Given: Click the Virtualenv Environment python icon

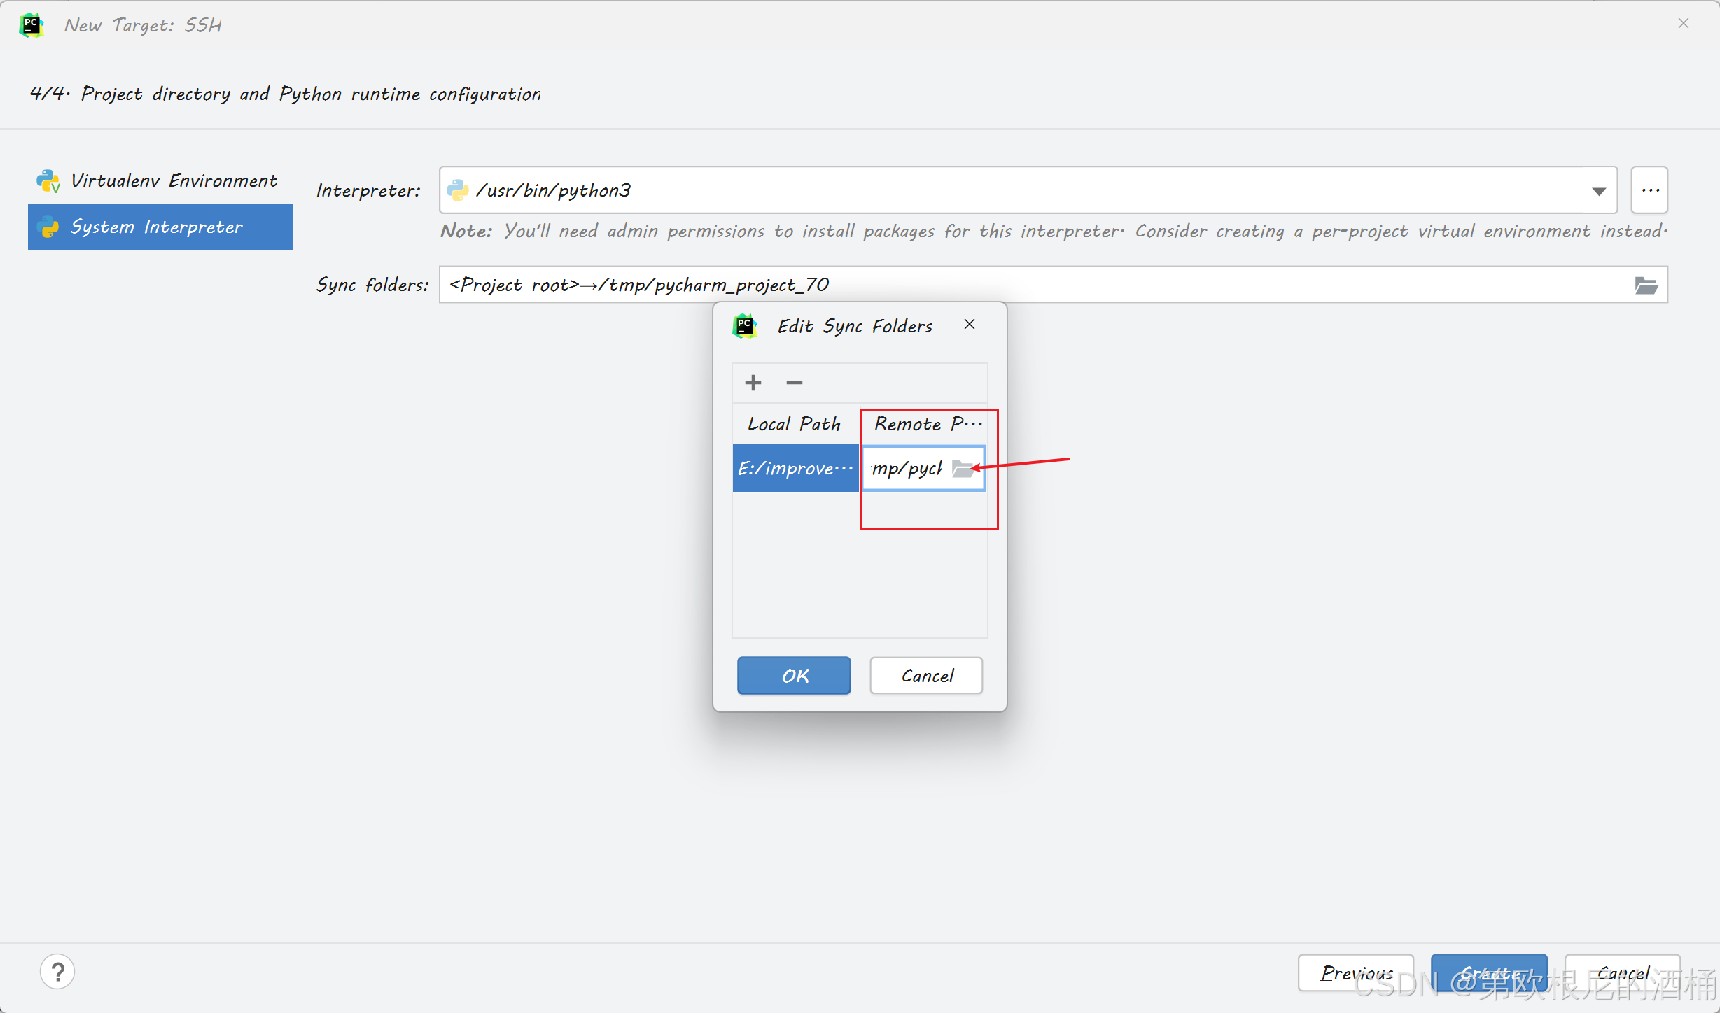Looking at the screenshot, I should point(48,181).
